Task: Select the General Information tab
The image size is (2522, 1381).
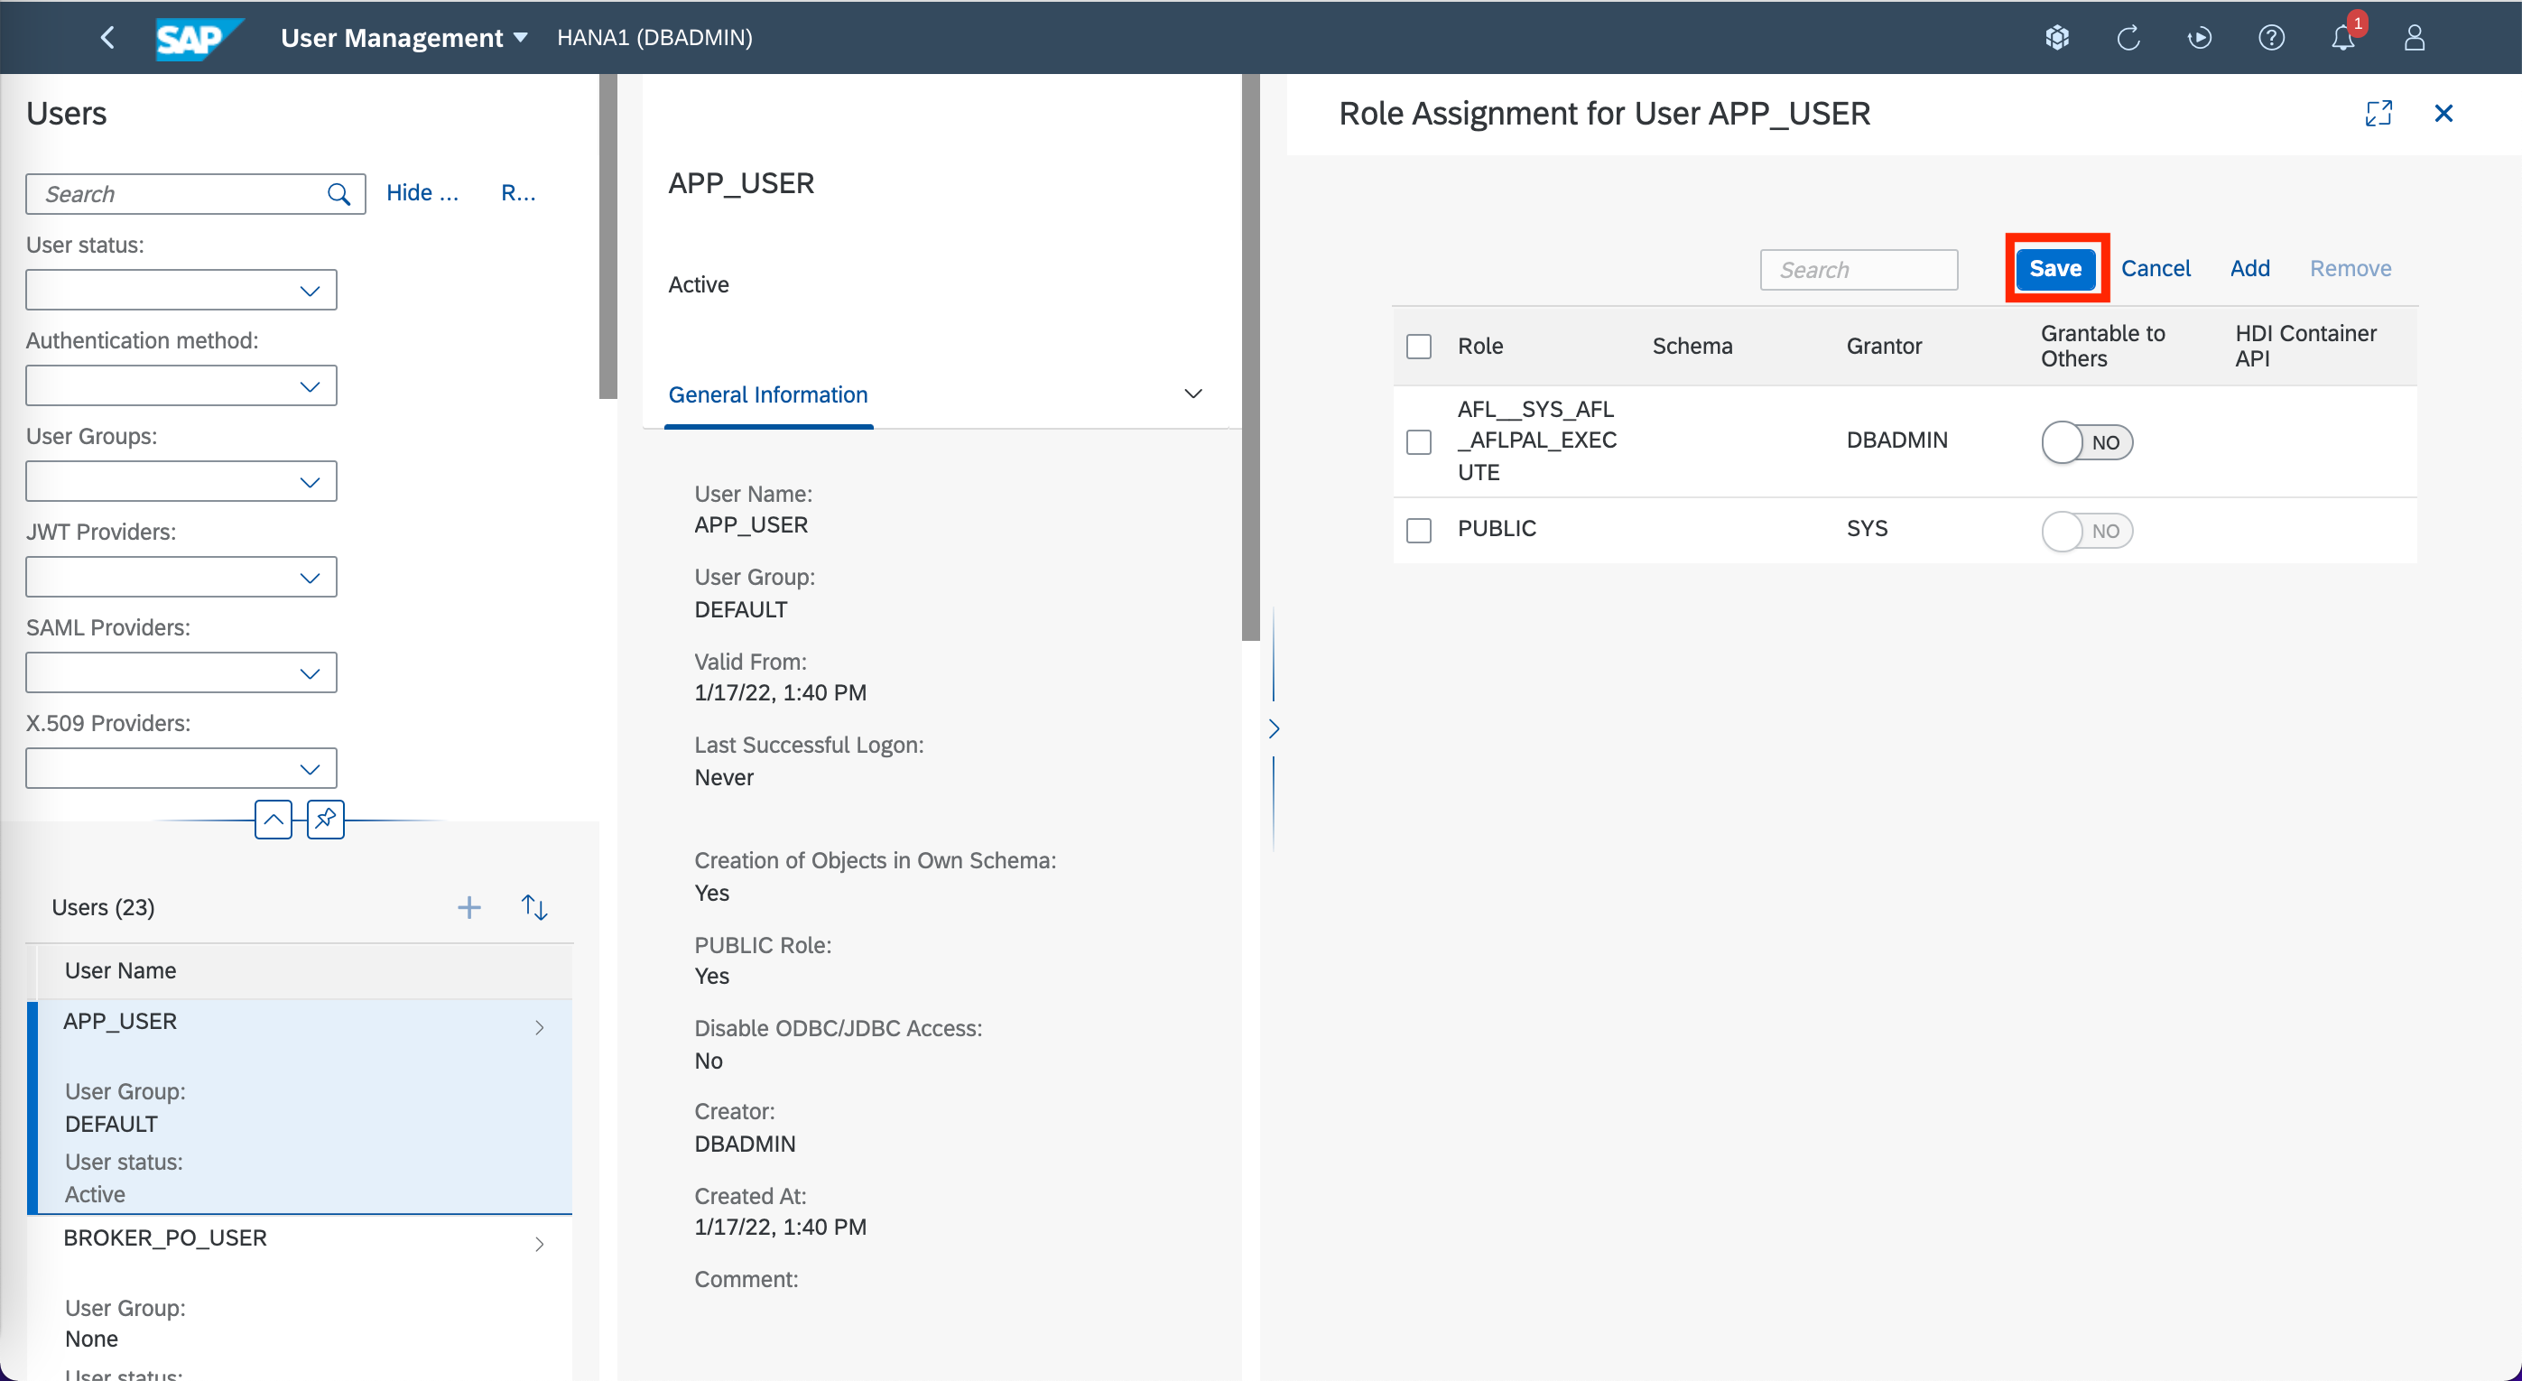Action: (767, 394)
